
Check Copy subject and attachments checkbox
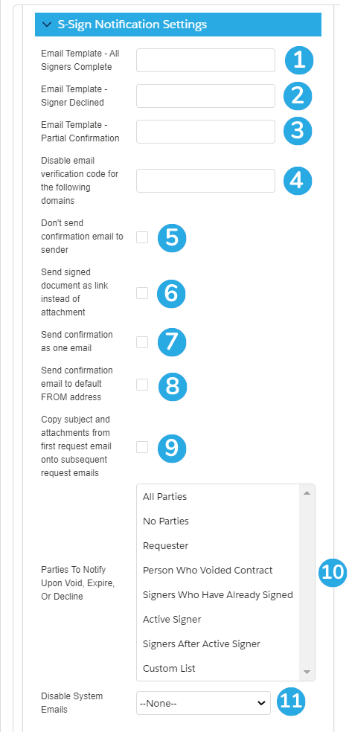click(142, 447)
